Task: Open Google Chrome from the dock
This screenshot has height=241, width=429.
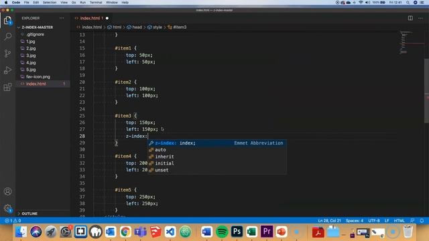Action: point(125,232)
